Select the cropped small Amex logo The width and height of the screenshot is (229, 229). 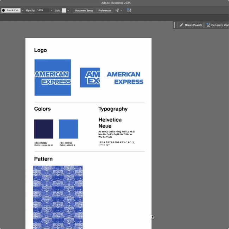tap(90, 78)
